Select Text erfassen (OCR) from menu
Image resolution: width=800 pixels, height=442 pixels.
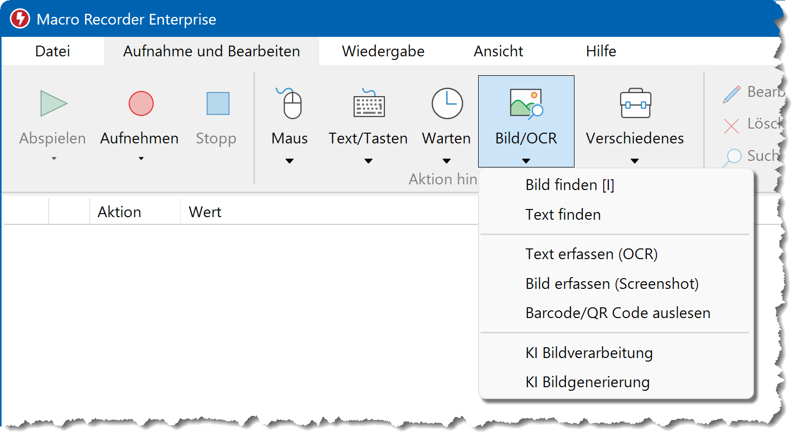[591, 254]
